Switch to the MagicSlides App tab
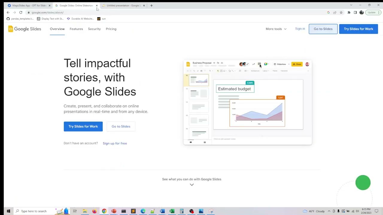This screenshot has width=383, height=215. tap(29, 5)
